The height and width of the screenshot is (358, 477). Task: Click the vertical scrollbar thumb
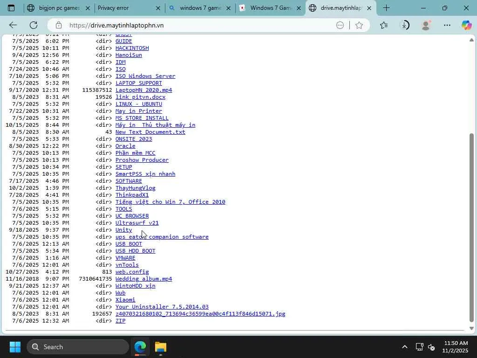pyautogui.click(x=471, y=227)
